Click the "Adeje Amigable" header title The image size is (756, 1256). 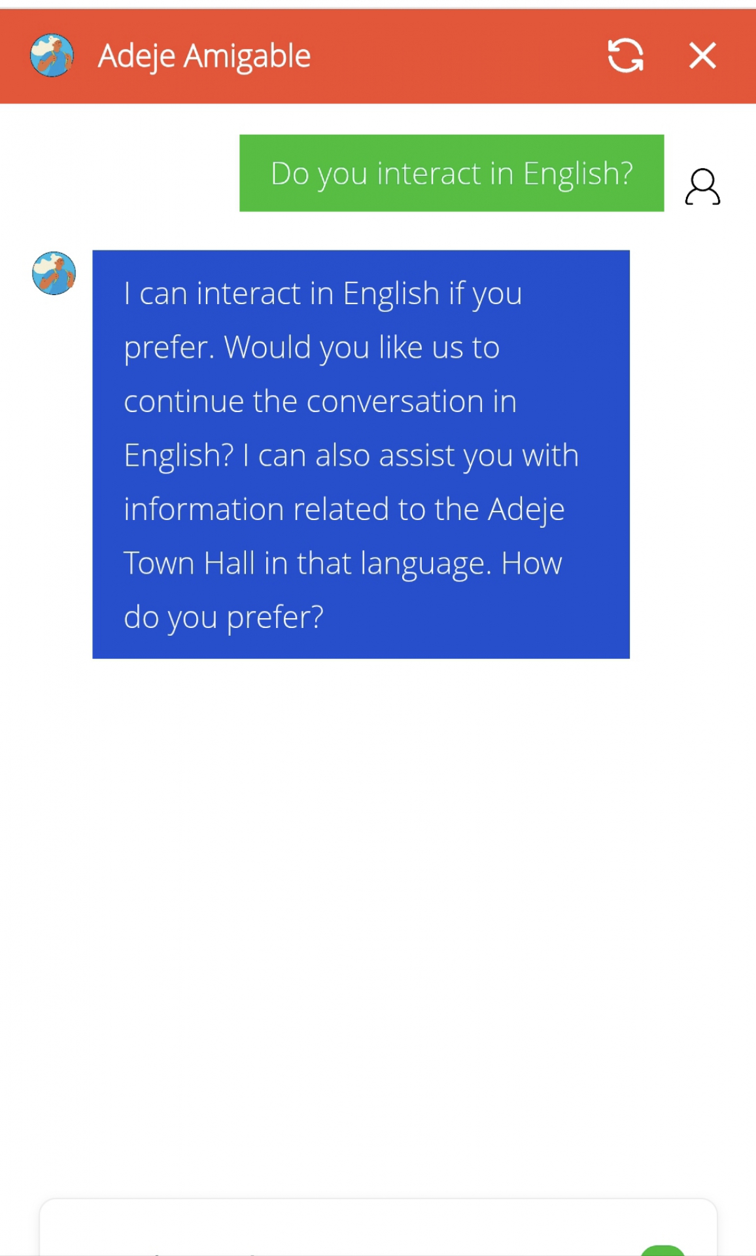pyautogui.click(x=204, y=56)
